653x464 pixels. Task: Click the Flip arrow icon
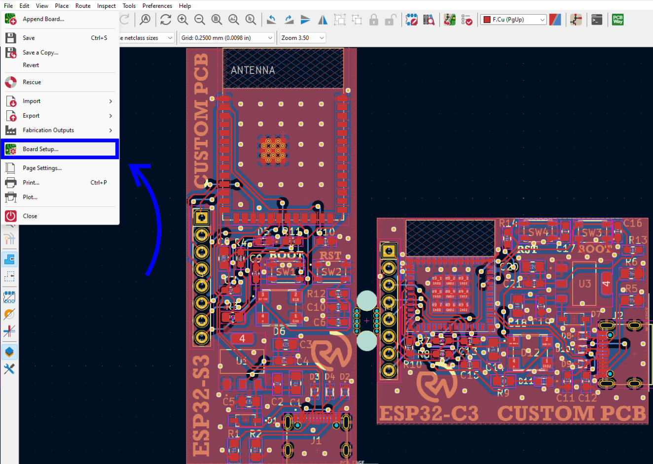305,20
